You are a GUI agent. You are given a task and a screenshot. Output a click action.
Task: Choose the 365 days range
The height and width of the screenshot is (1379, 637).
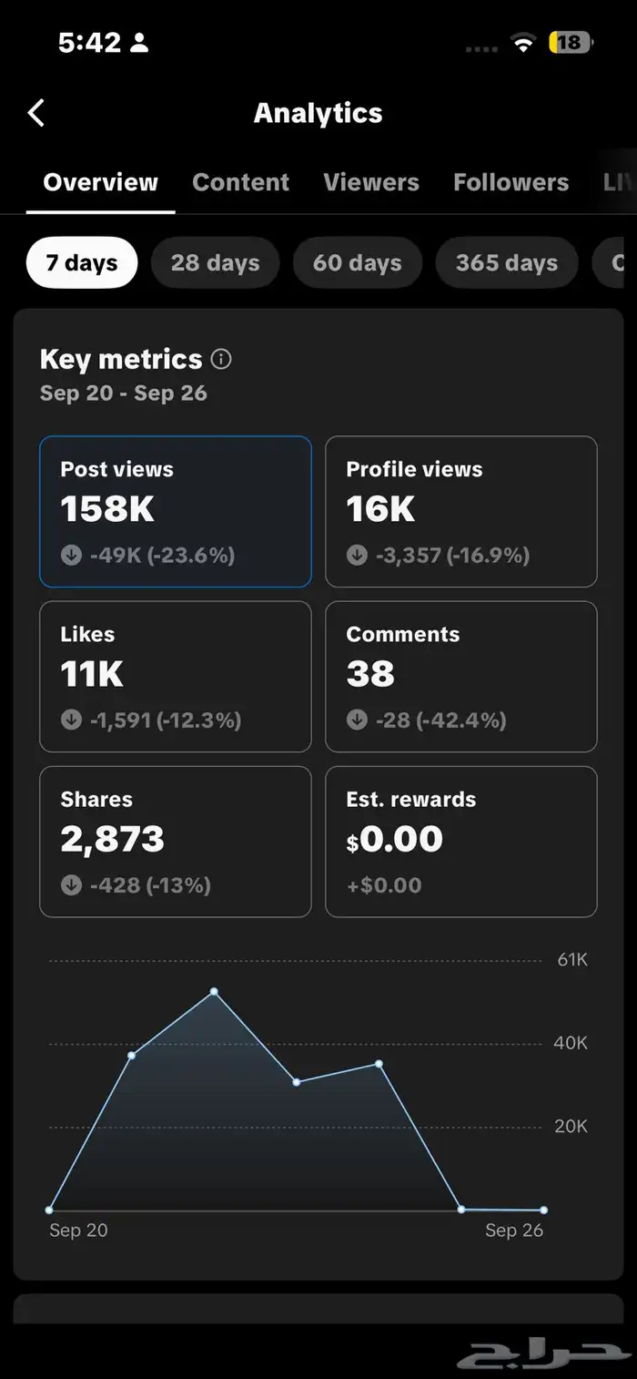tap(506, 263)
